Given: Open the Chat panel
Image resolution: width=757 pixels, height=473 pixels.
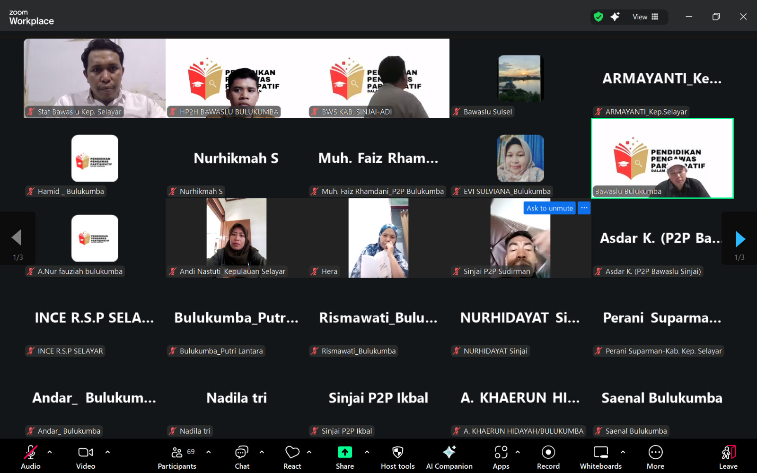Looking at the screenshot, I should click(242, 455).
